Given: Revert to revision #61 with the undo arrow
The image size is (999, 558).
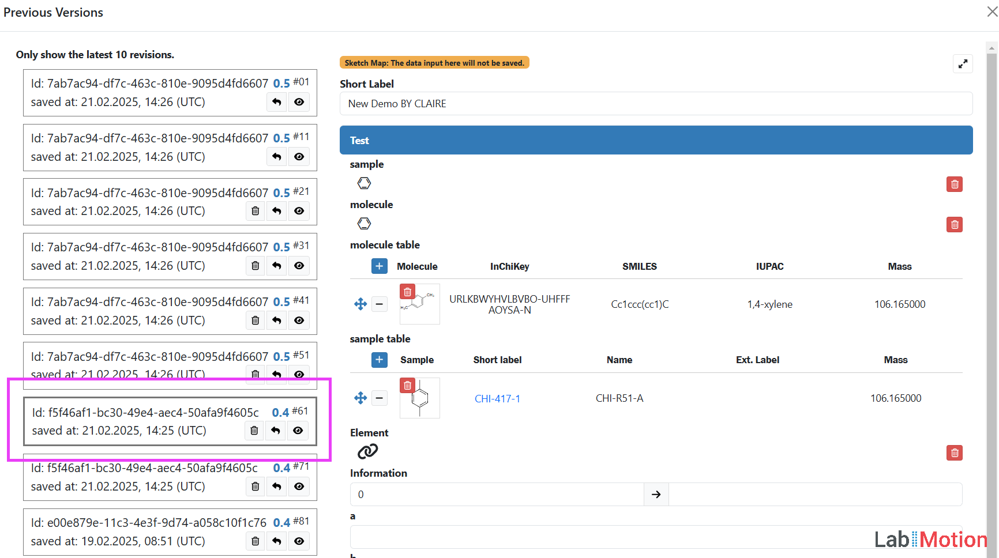Looking at the screenshot, I should (x=276, y=431).
